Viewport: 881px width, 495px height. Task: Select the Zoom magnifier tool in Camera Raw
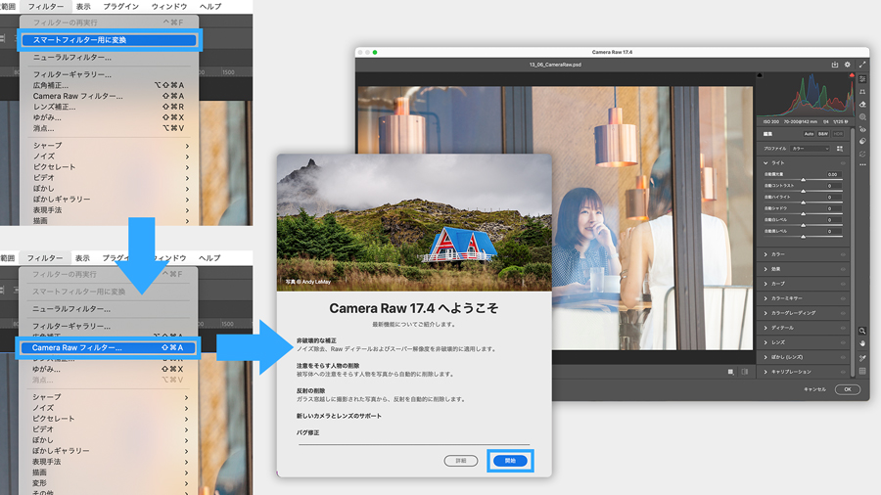862,331
